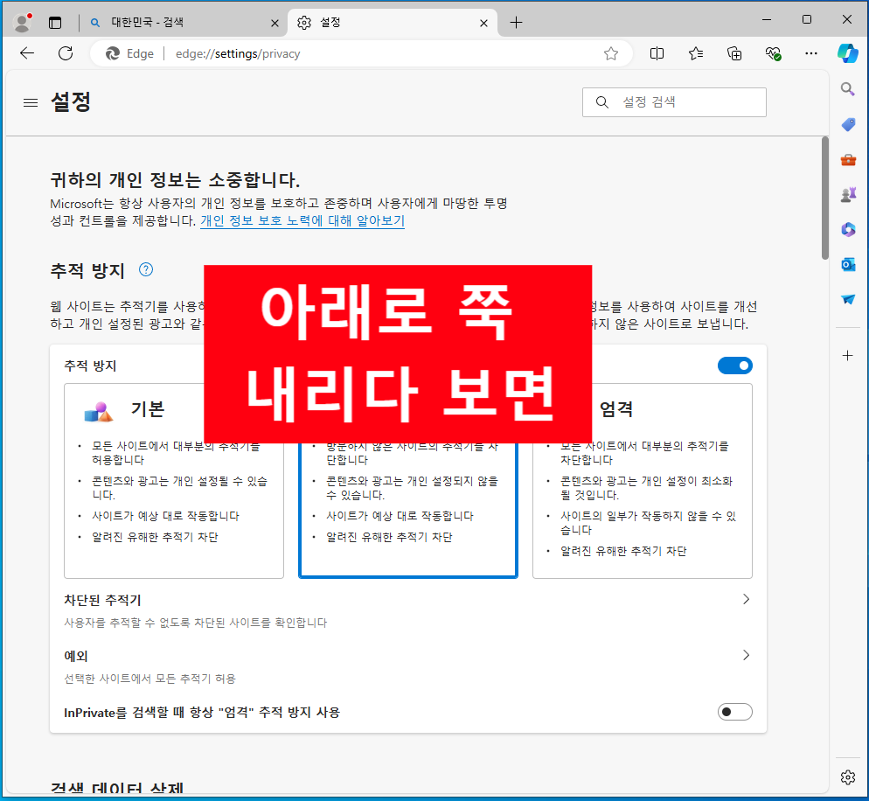
Task: Enable InPrivate 엄격 추적 방지 toggle
Action: coord(735,712)
